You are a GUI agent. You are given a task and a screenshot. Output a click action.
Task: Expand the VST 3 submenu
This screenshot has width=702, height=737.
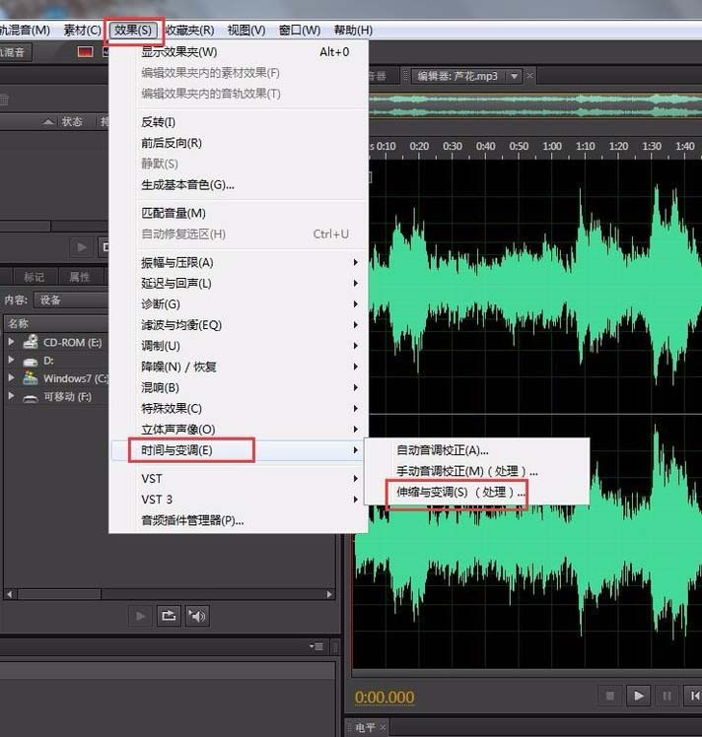[239, 500]
